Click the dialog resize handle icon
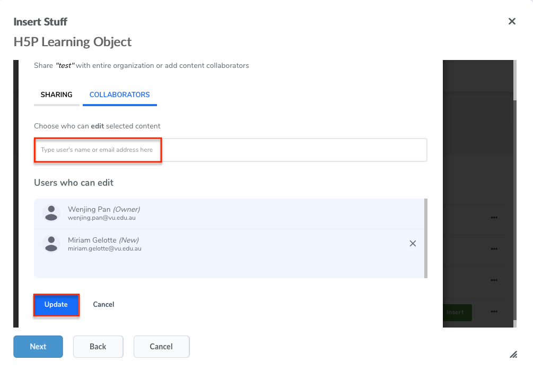The width and height of the screenshot is (533, 370). pos(513,355)
